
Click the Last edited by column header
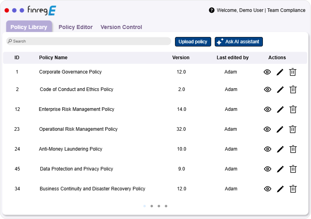tap(233, 58)
